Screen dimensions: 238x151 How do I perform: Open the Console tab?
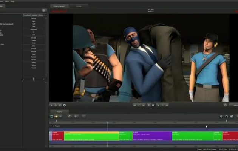(79, 6)
